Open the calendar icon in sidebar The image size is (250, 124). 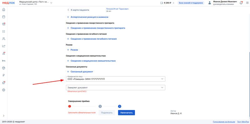pyautogui.click(x=4, y=17)
